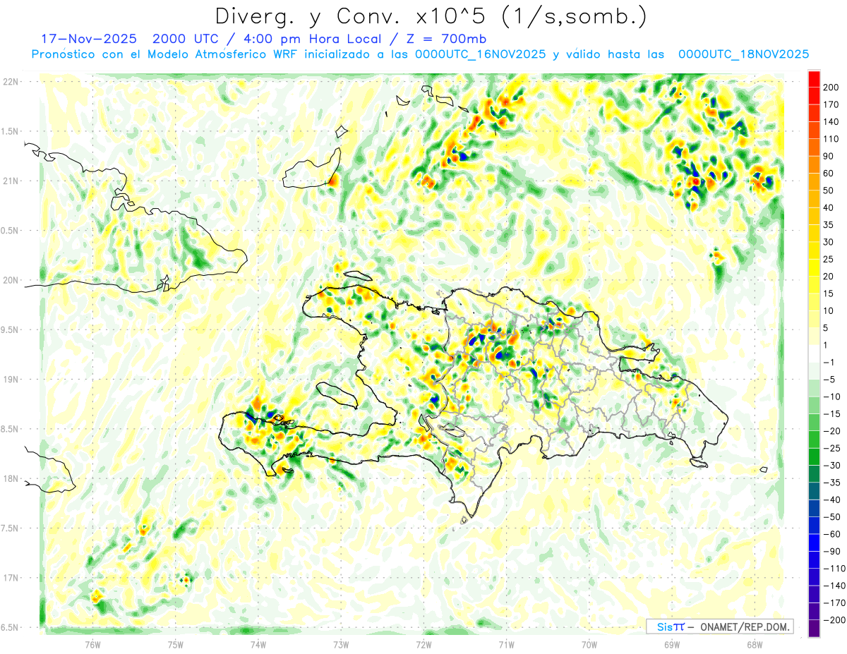This screenshot has width=847, height=654.
Task: Click the '69W' longitude label
Action: [x=671, y=644]
